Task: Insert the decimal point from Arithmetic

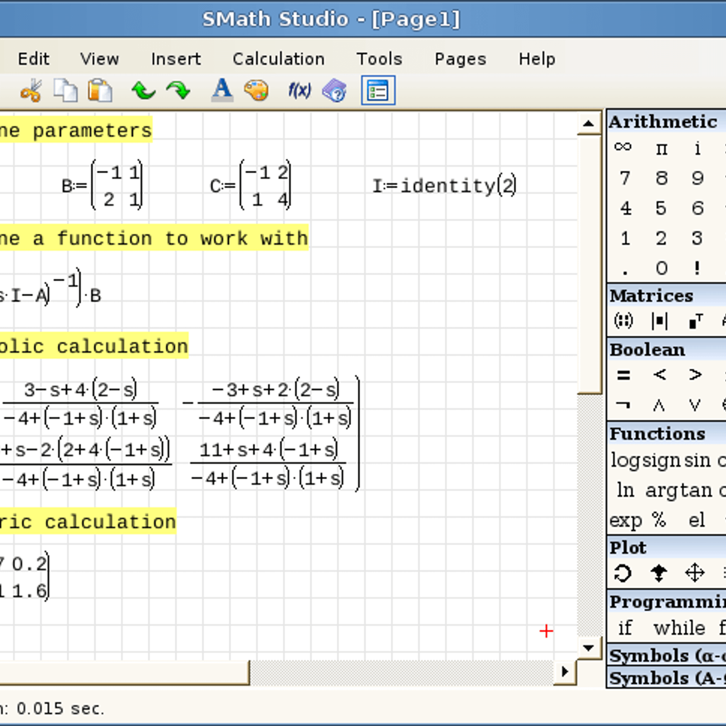Action: tap(625, 273)
